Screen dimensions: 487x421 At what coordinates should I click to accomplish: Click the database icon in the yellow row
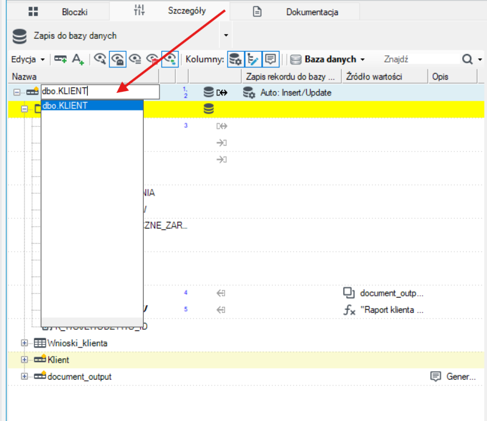(209, 109)
